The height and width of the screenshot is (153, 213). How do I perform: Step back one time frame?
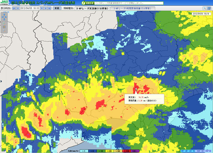click(18, 8)
